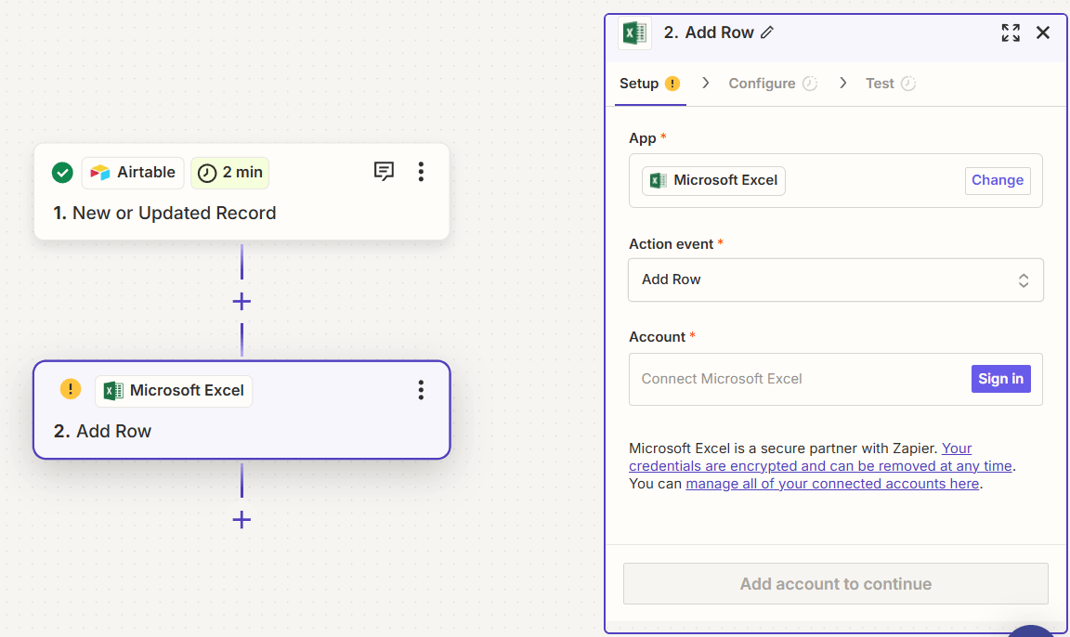Click the Airtable app icon
The height and width of the screenshot is (637, 1070).
point(100,172)
